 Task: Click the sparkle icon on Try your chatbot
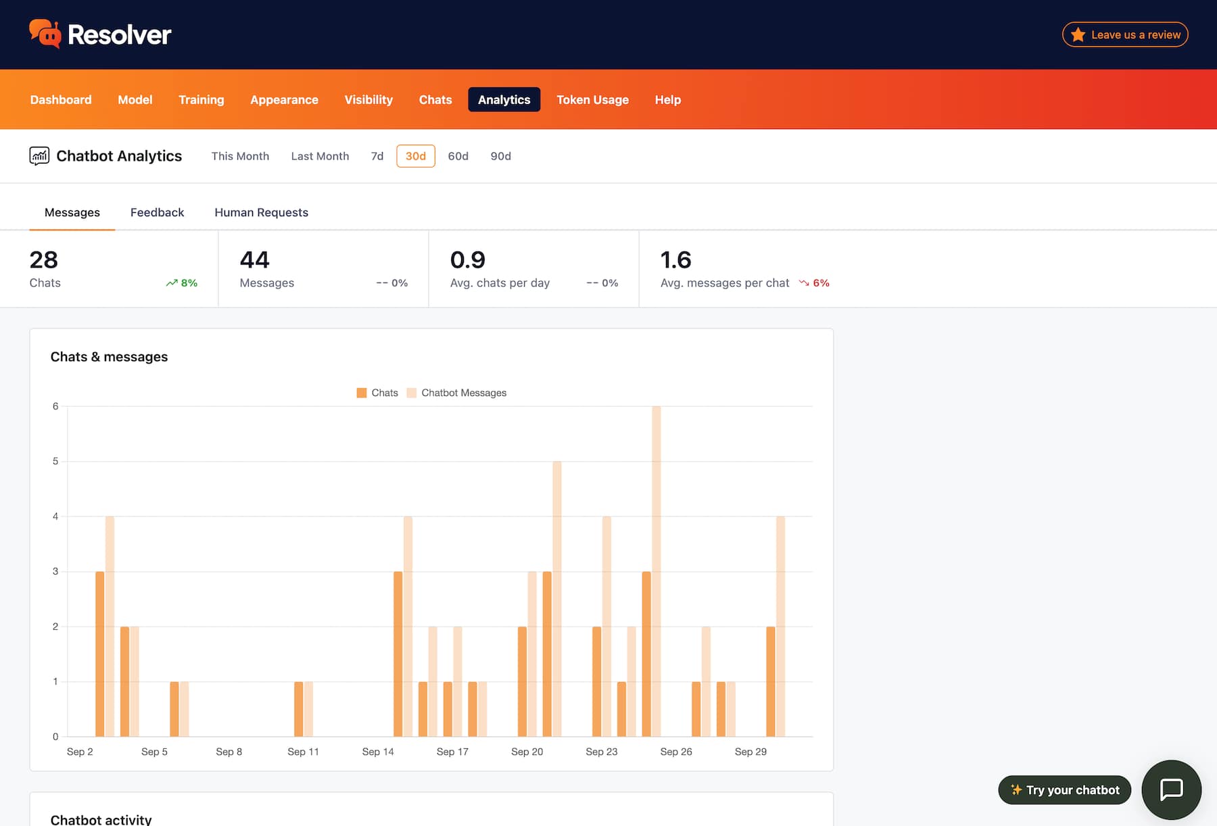pyautogui.click(x=1016, y=789)
